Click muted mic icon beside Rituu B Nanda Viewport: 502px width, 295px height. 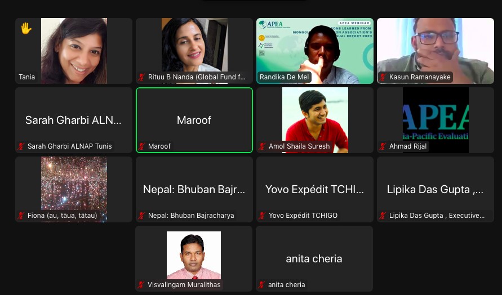141,77
